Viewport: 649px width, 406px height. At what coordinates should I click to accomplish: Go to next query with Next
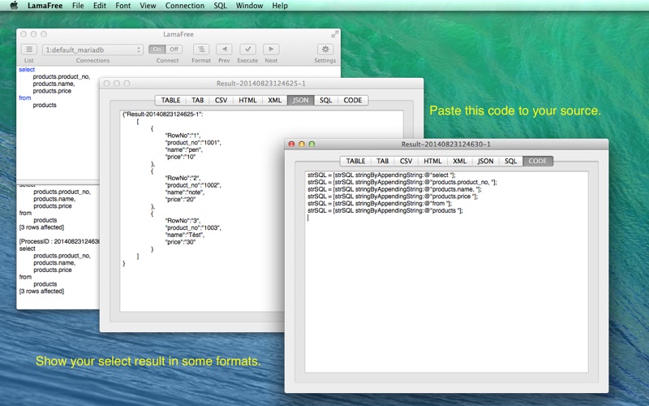tap(271, 50)
